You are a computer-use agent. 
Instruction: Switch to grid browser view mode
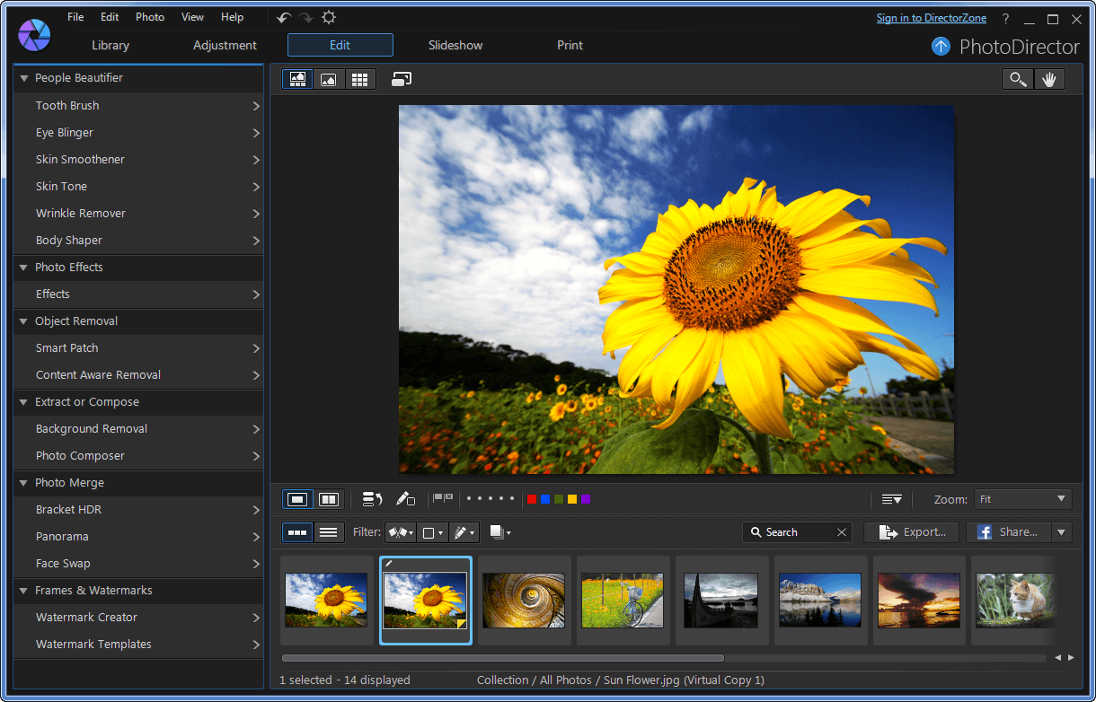coord(359,79)
